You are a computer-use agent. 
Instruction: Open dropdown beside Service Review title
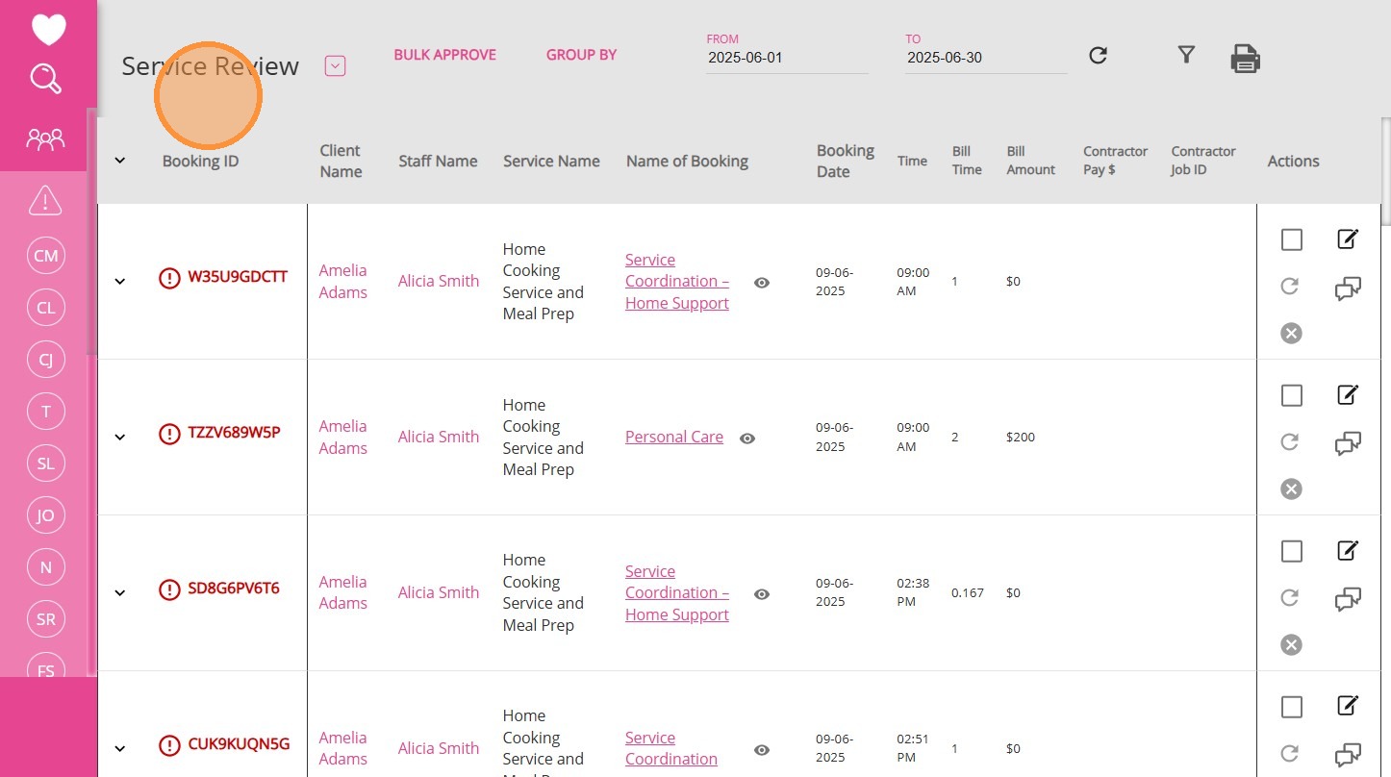click(x=335, y=66)
